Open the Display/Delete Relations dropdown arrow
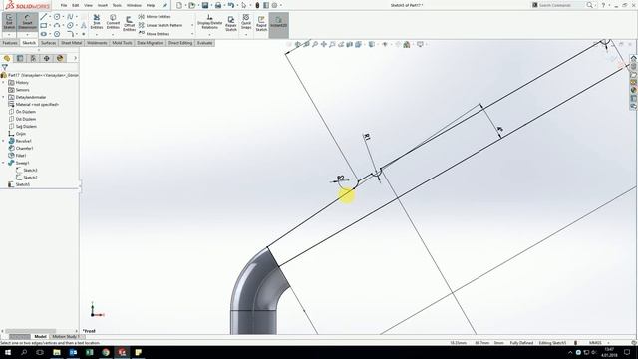 210,34
